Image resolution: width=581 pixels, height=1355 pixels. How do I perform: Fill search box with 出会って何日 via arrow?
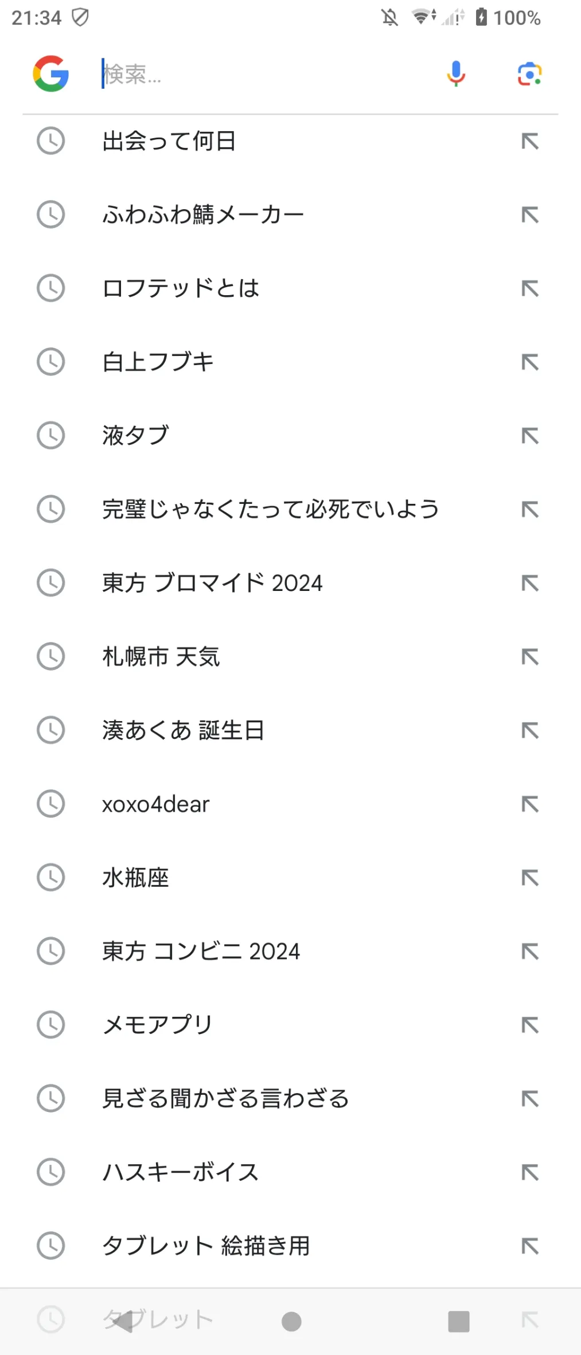[530, 141]
